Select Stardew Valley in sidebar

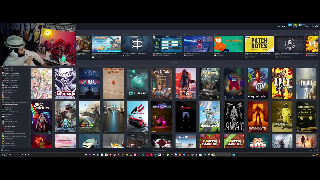[x=9, y=141]
